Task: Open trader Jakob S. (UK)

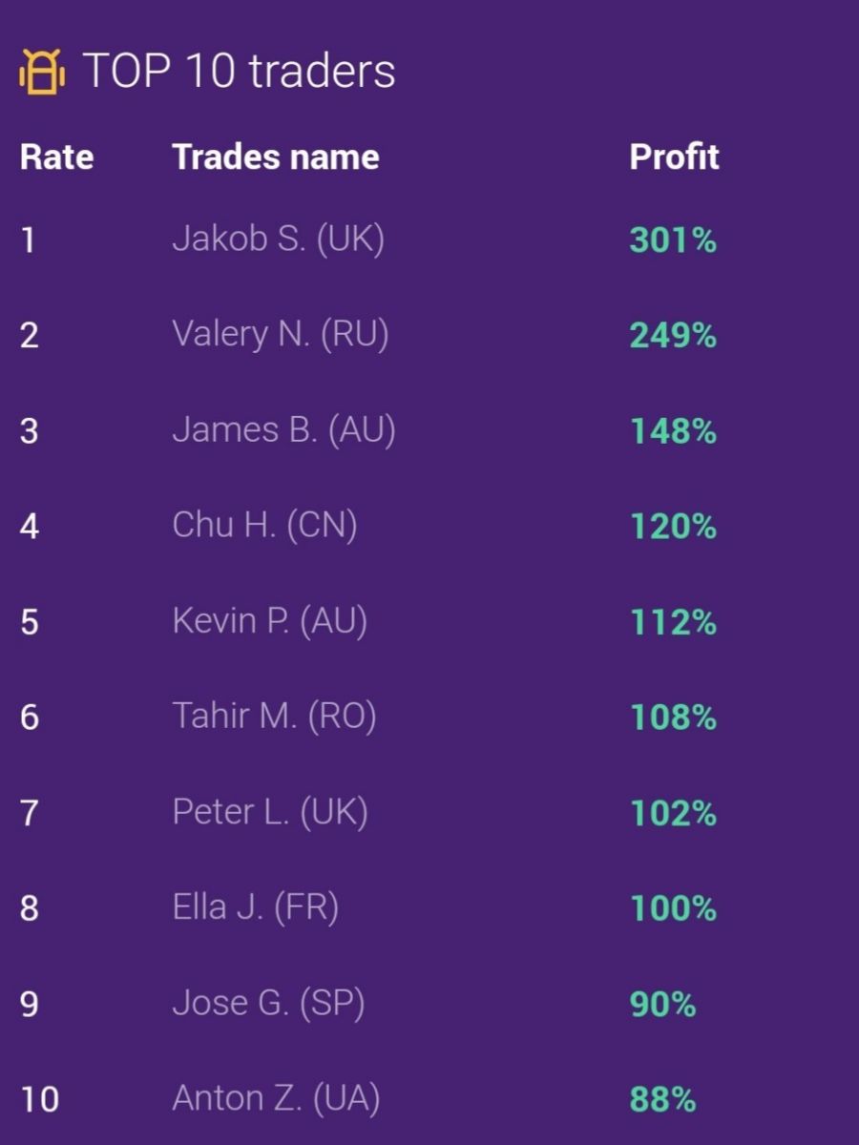Action: (x=278, y=239)
